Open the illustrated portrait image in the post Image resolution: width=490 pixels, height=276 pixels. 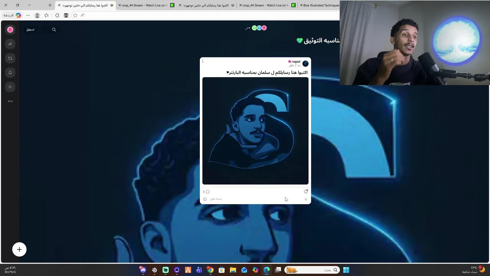(x=255, y=131)
